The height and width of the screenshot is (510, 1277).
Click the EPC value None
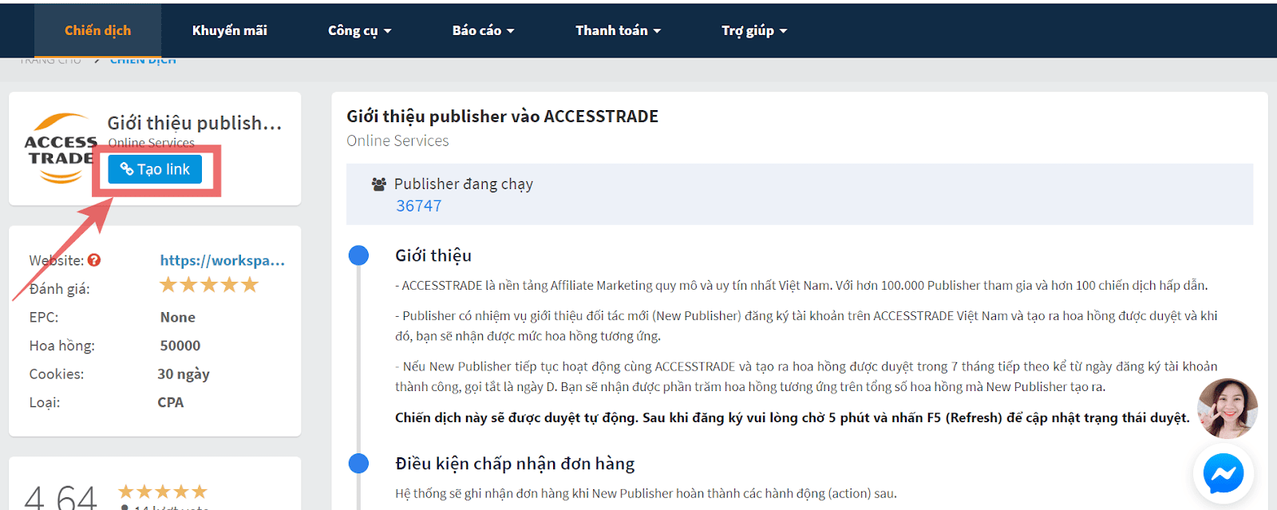coord(178,317)
